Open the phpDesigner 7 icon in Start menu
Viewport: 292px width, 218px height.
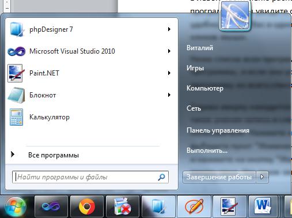click(x=17, y=29)
